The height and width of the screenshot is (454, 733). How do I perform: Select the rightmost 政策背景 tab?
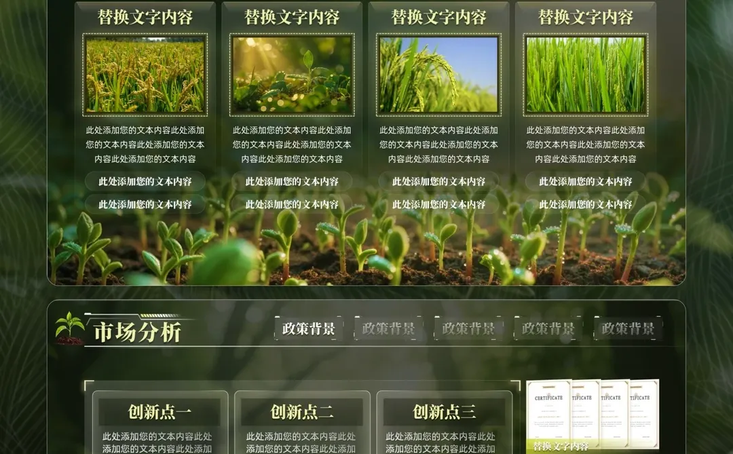tap(626, 328)
